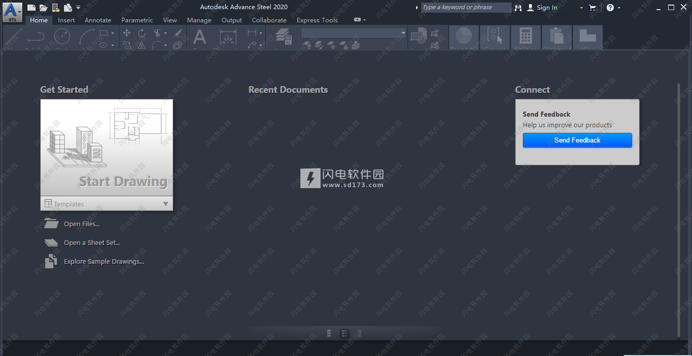The width and height of the screenshot is (692, 356).
Task: Click the binoculars search icon
Action: [518, 8]
